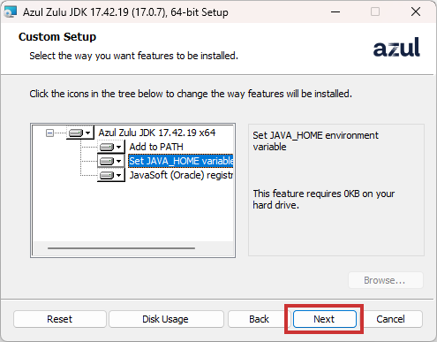The width and height of the screenshot is (437, 342).
Task: Open install option dropdown for Add to PATH
Action: (111, 147)
